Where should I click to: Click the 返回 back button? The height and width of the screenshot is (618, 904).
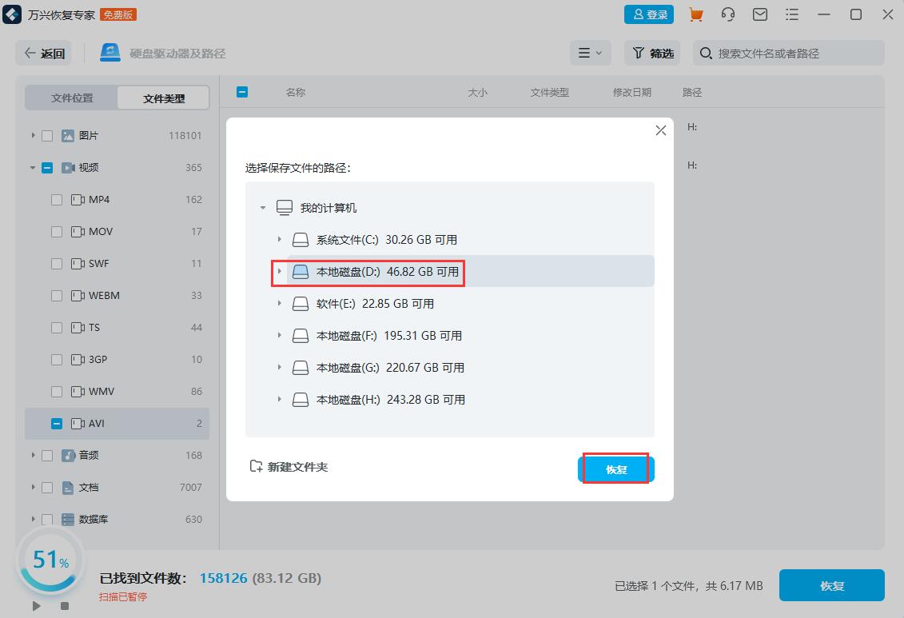[x=44, y=53]
